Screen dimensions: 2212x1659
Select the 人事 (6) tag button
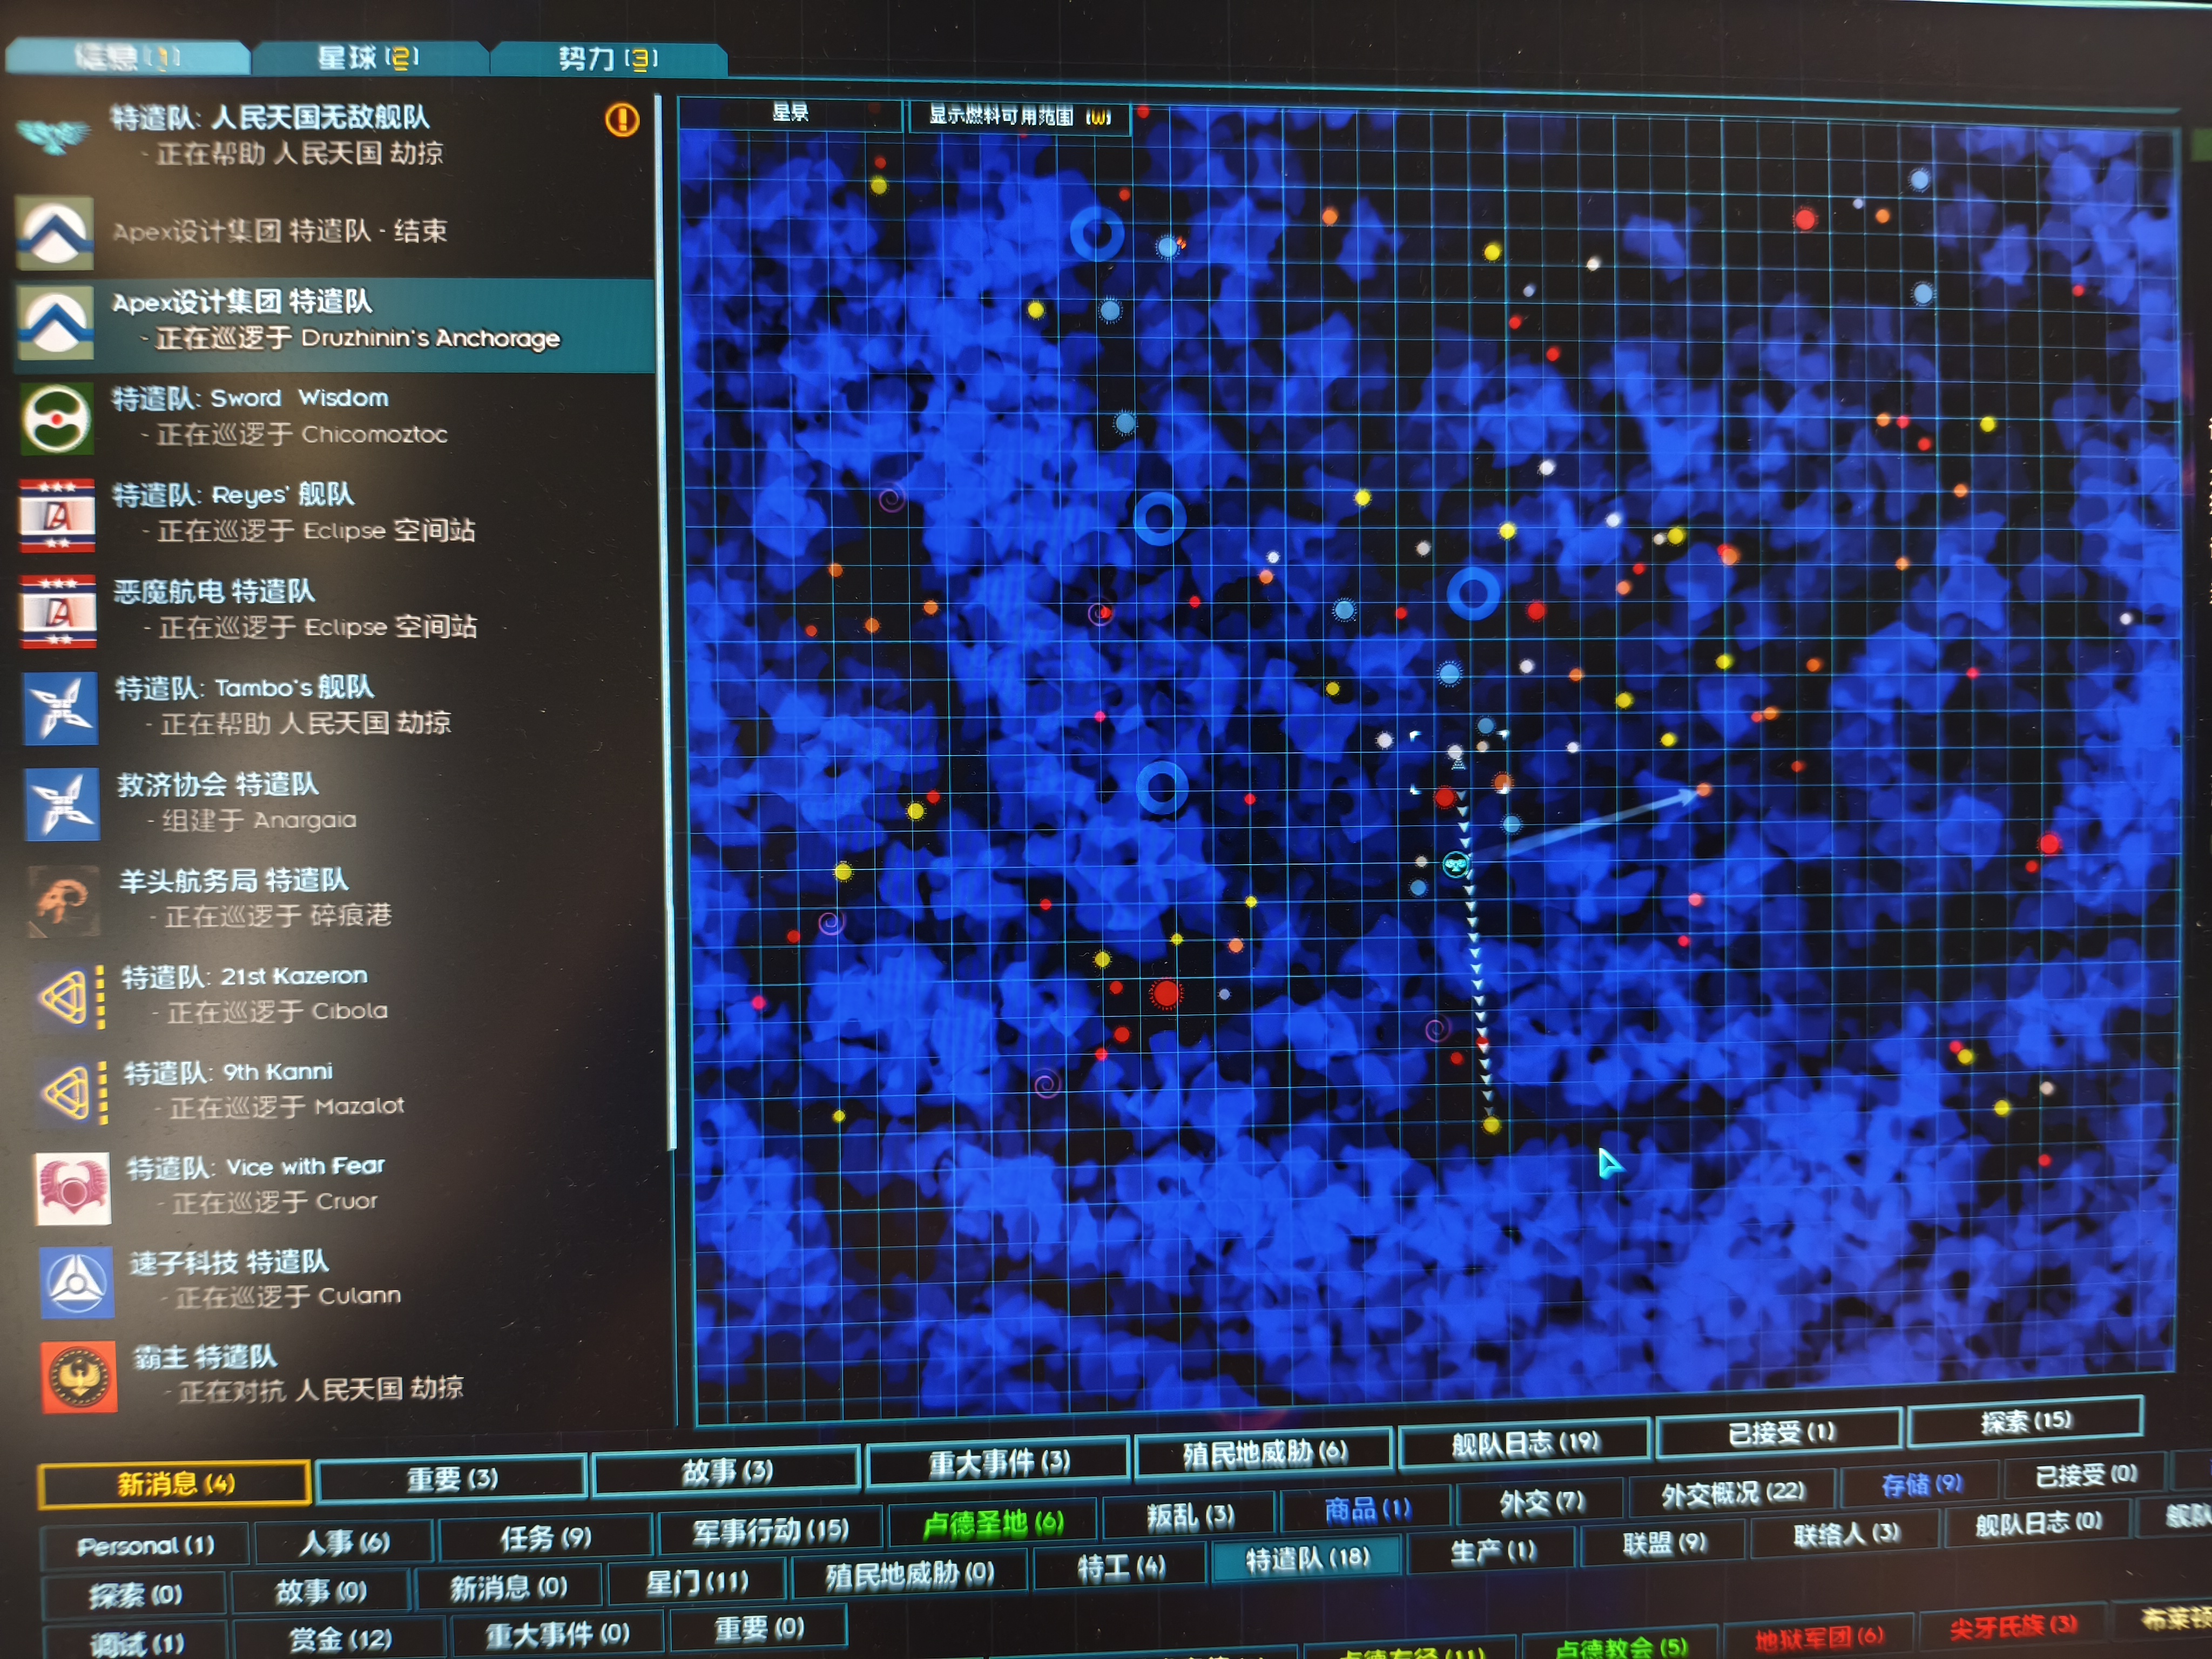pos(345,1543)
